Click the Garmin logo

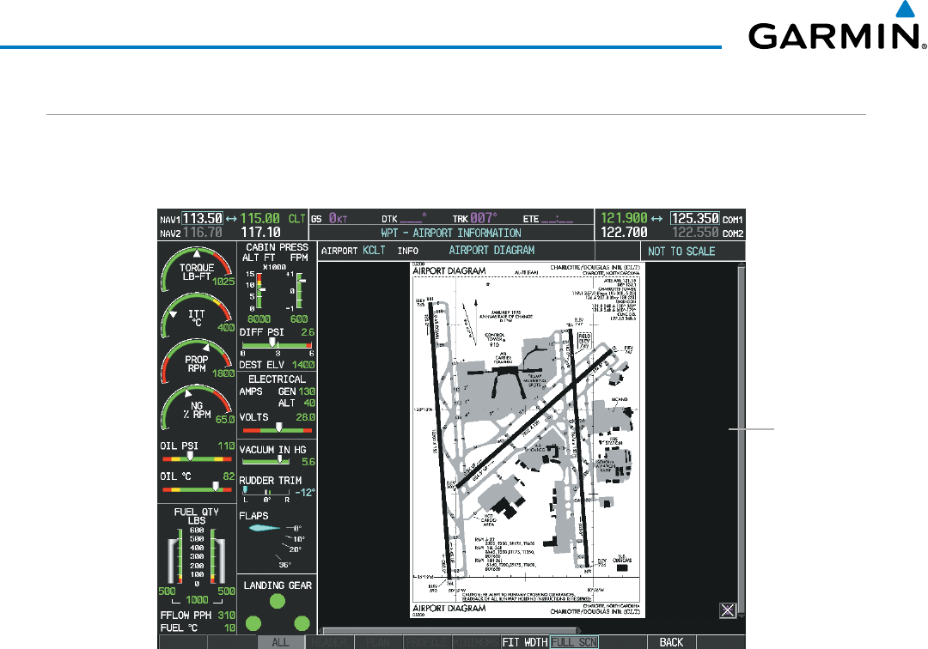(x=836, y=26)
